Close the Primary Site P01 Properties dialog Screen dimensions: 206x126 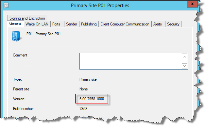192,4
